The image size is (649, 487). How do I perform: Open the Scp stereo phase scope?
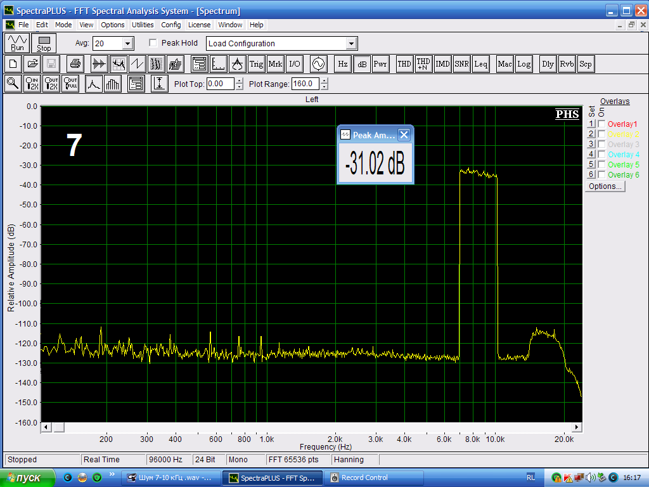pos(586,64)
